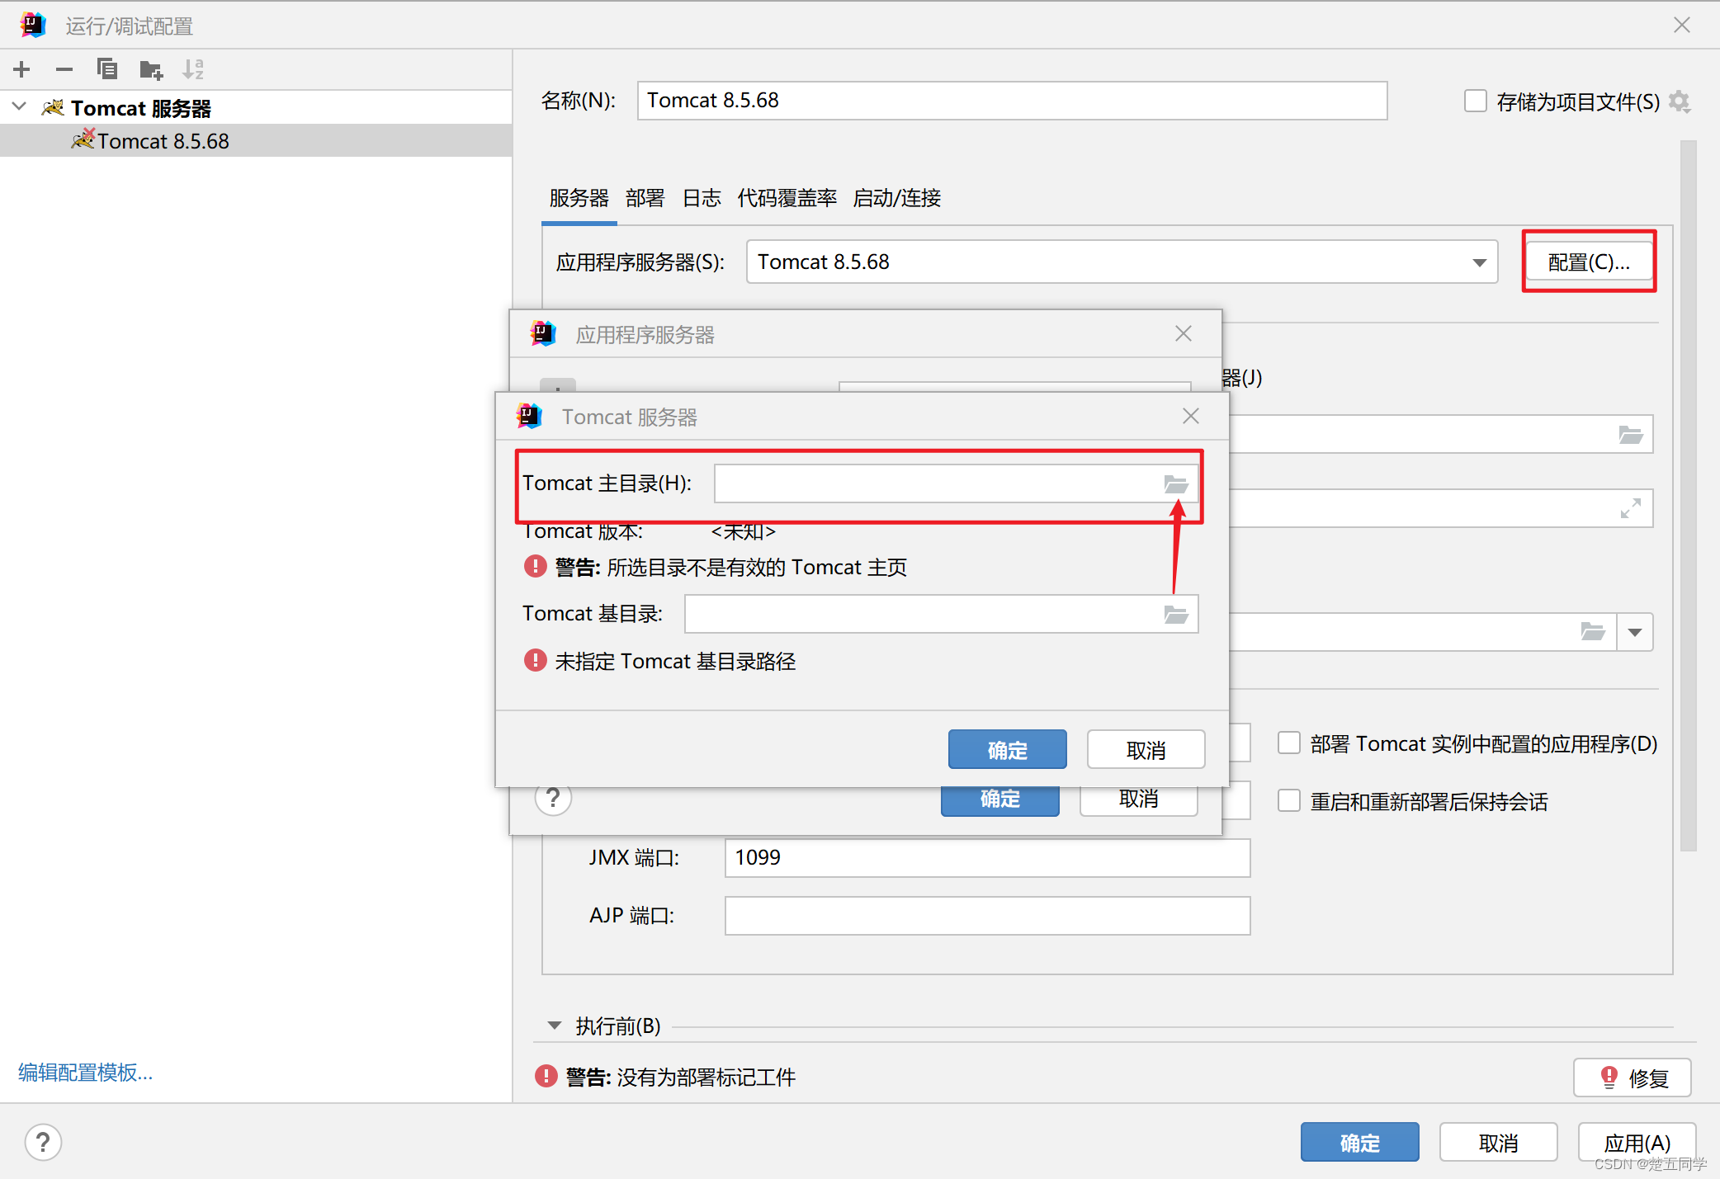Switch to the 启动/连接 tab
Screen dimensions: 1720x1179
(897, 198)
